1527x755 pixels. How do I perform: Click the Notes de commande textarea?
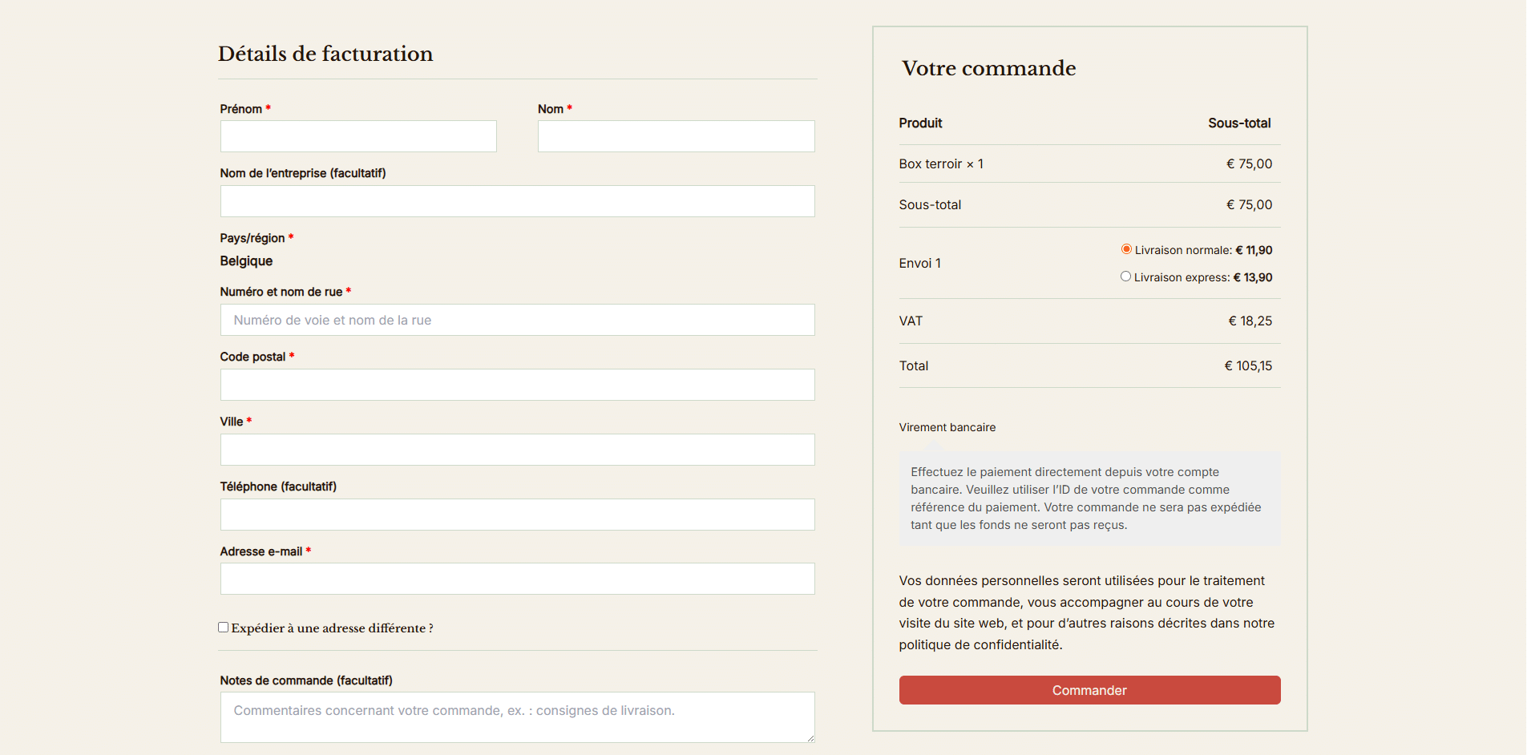(x=517, y=717)
